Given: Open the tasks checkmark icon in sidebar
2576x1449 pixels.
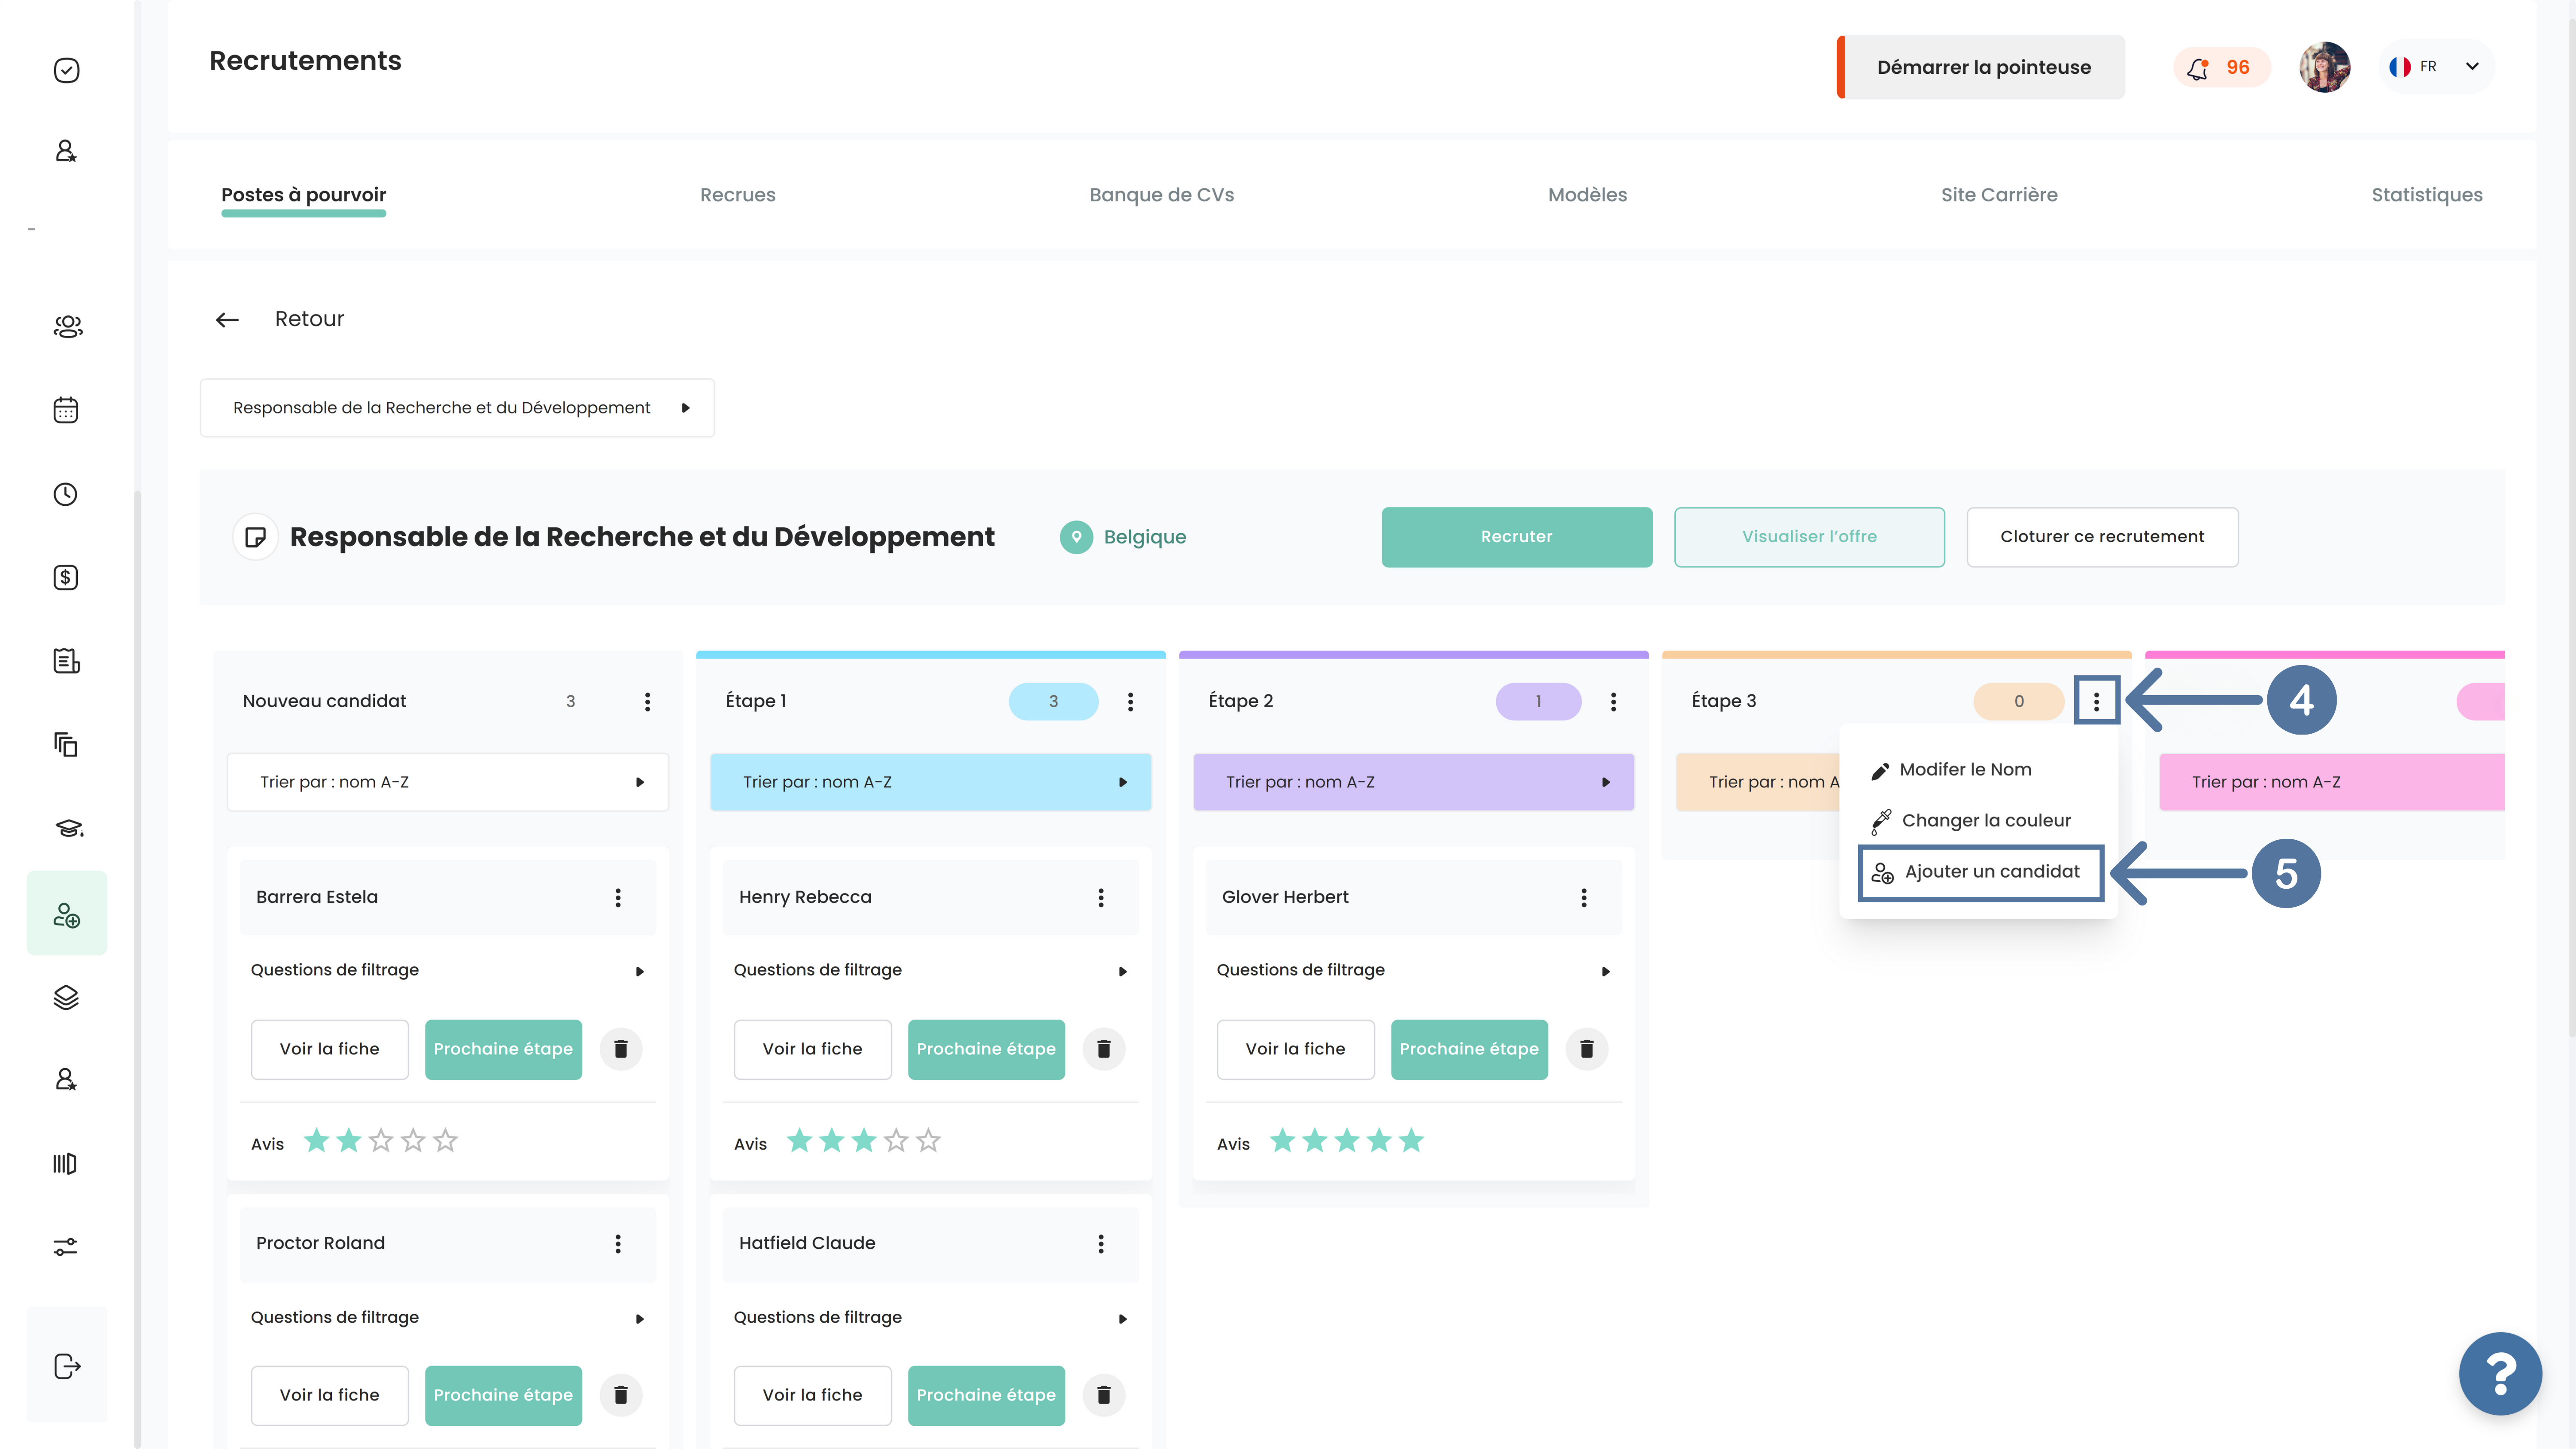Looking at the screenshot, I should tap(66, 70).
